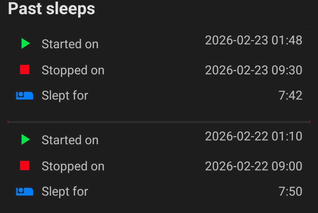Tap the 7:42 sleep duration value
The image size is (318, 213).
pyautogui.click(x=290, y=95)
